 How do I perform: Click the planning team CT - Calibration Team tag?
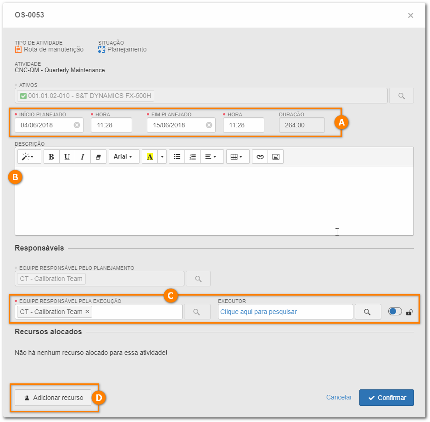(x=51, y=279)
